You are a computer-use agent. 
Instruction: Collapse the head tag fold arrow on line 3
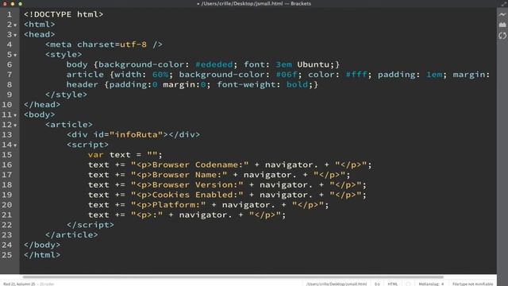coord(15,35)
